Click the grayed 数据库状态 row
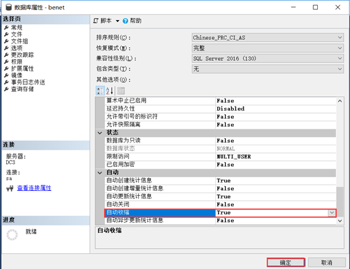This screenshot has height=269, width=350. 220,149
